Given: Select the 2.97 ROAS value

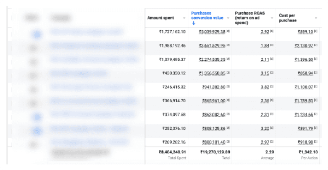Looking at the screenshot, I should pos(265,142).
